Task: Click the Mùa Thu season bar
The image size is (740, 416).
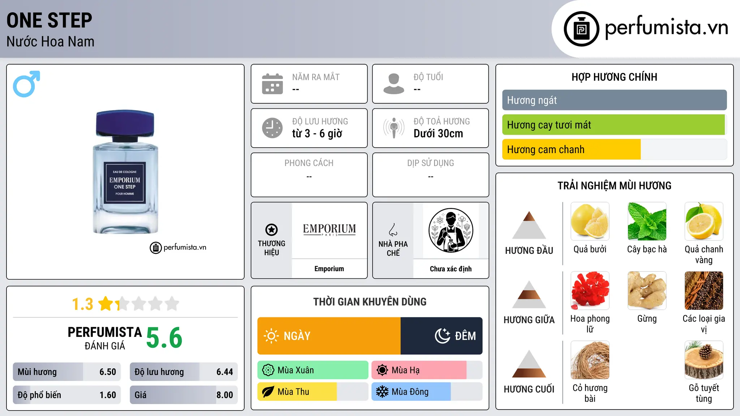Action: point(313,392)
